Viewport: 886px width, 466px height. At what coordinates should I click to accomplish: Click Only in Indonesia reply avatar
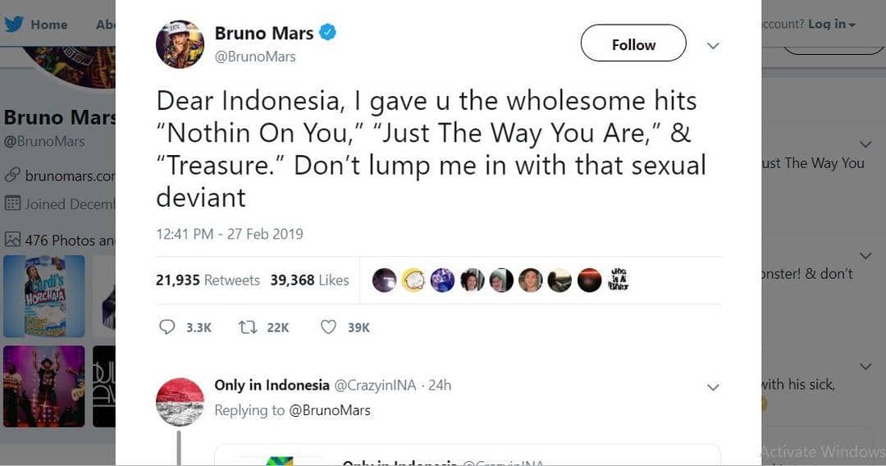[180, 401]
